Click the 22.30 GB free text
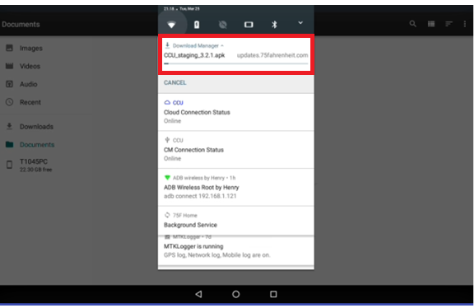The image size is (475, 308). (x=35, y=170)
